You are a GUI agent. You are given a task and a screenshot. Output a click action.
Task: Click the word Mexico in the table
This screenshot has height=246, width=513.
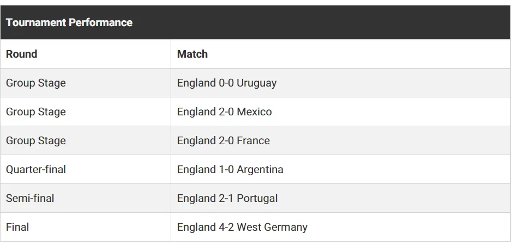(254, 112)
